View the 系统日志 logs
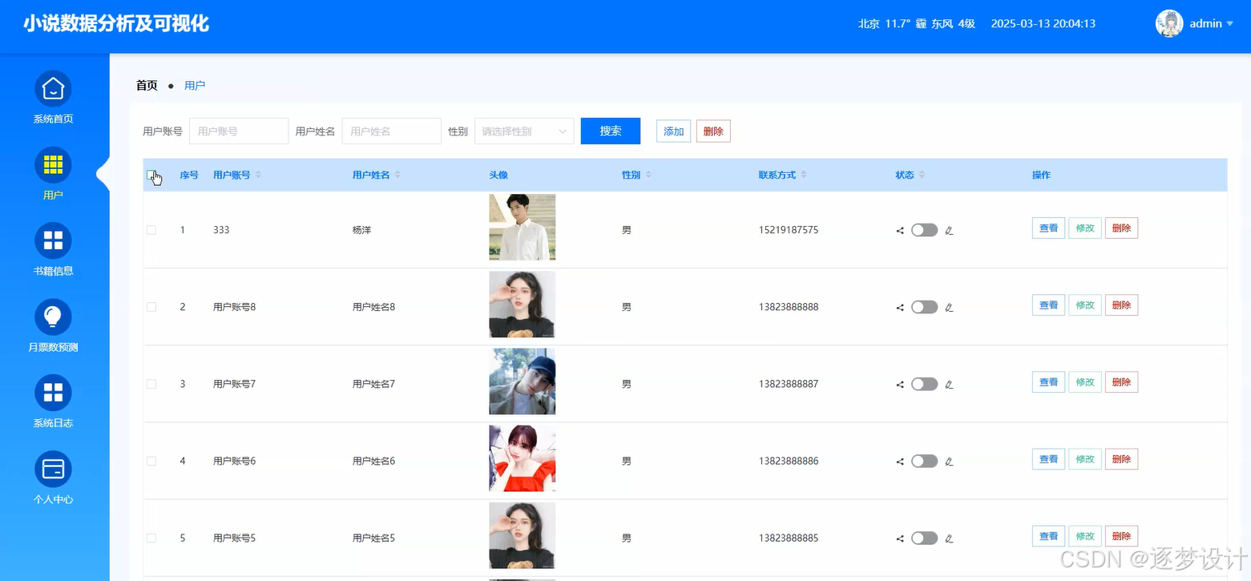The height and width of the screenshot is (581, 1251). 53,401
